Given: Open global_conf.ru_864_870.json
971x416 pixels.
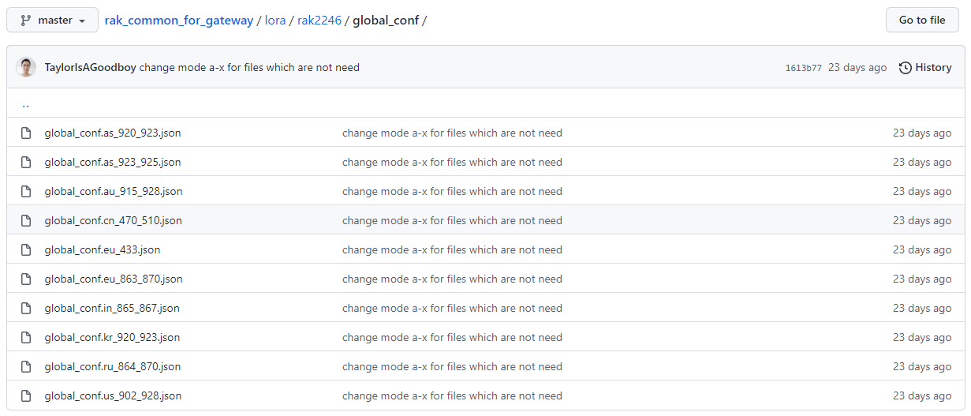Looking at the screenshot, I should tap(113, 366).
